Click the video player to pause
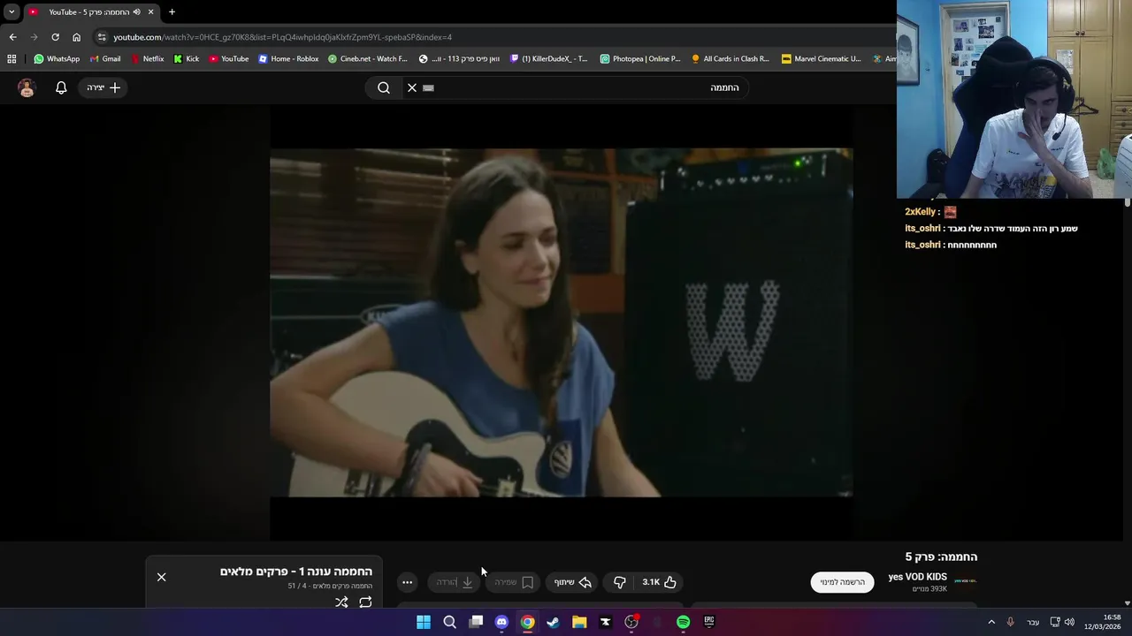Image resolution: width=1132 pixels, height=636 pixels. [x=561, y=322]
